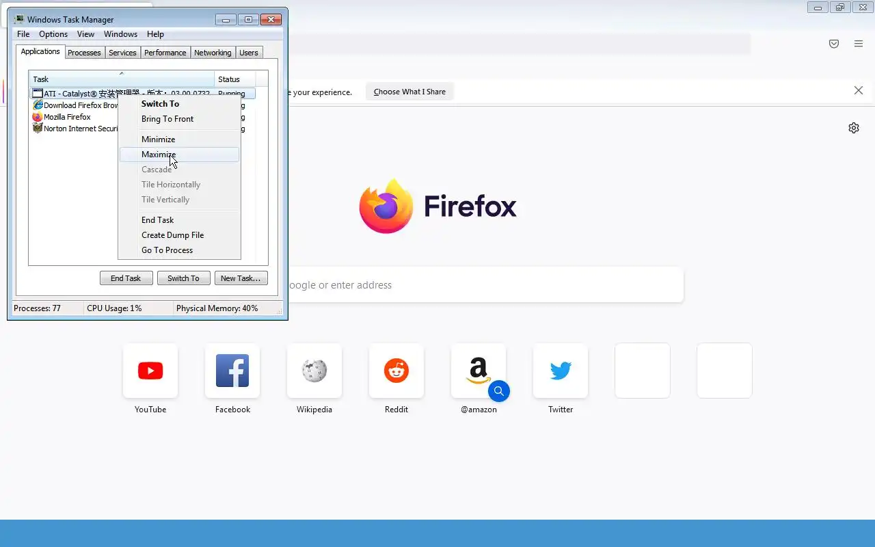Choose End Task in the context menu
875x547 pixels.
pos(179,220)
